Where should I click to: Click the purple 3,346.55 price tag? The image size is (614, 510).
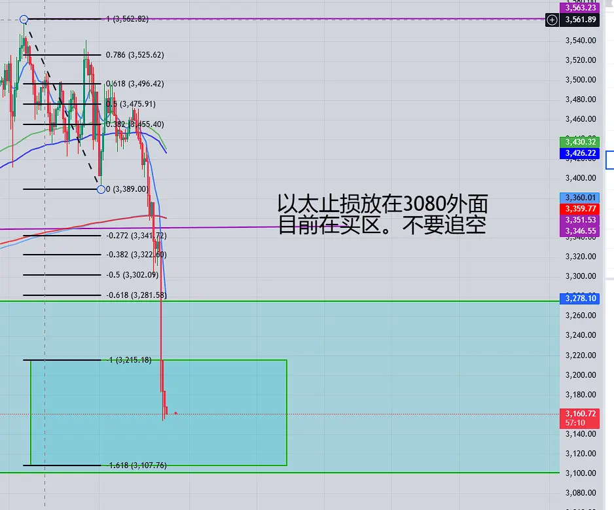tap(580, 231)
